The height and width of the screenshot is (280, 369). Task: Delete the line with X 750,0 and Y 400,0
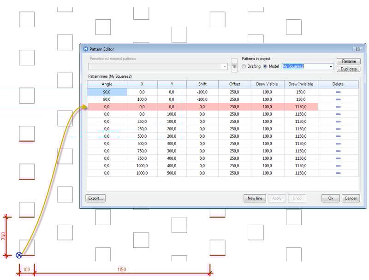click(x=338, y=158)
